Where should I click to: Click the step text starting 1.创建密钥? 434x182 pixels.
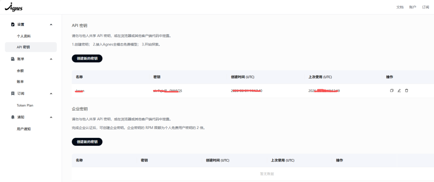tap(116, 44)
